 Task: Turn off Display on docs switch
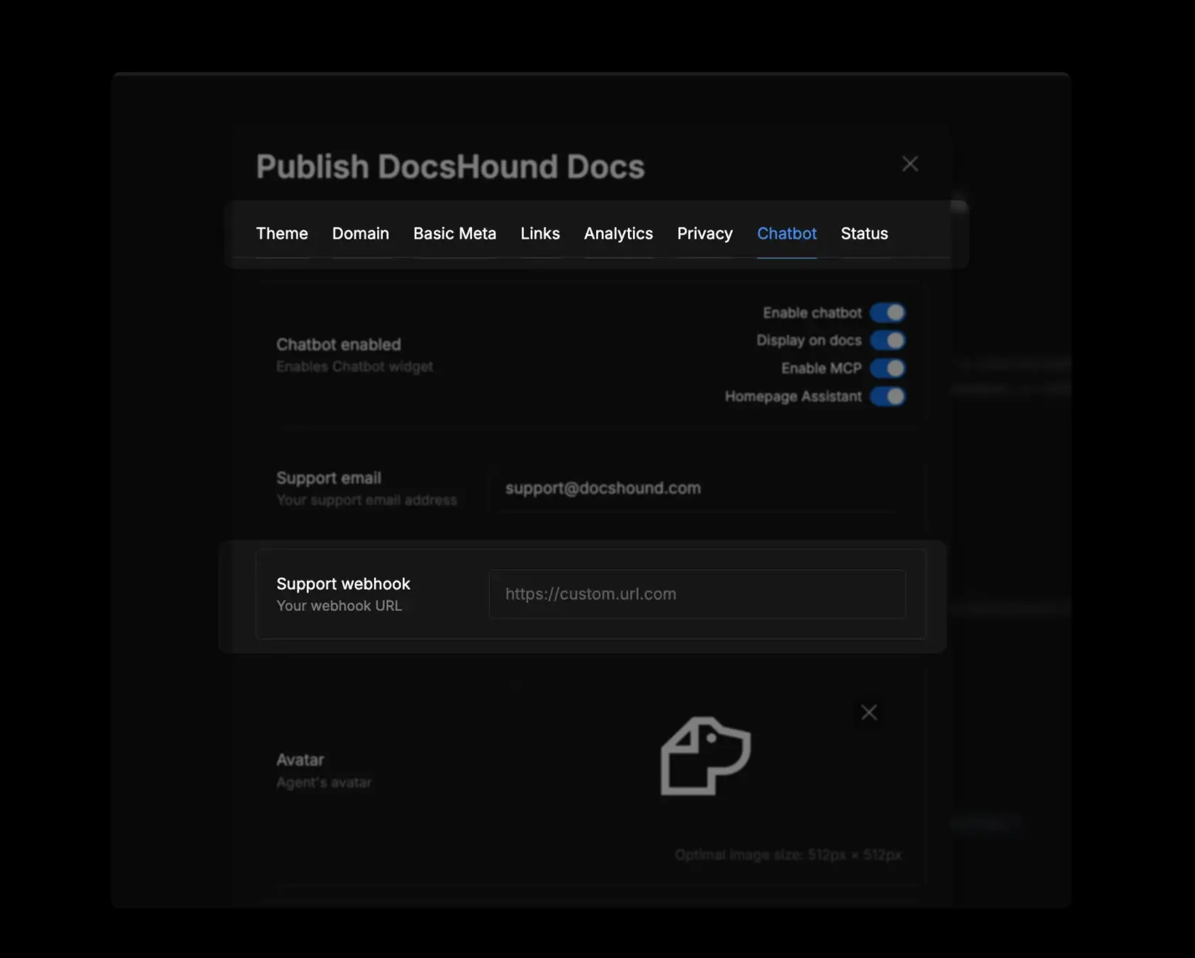coord(887,341)
